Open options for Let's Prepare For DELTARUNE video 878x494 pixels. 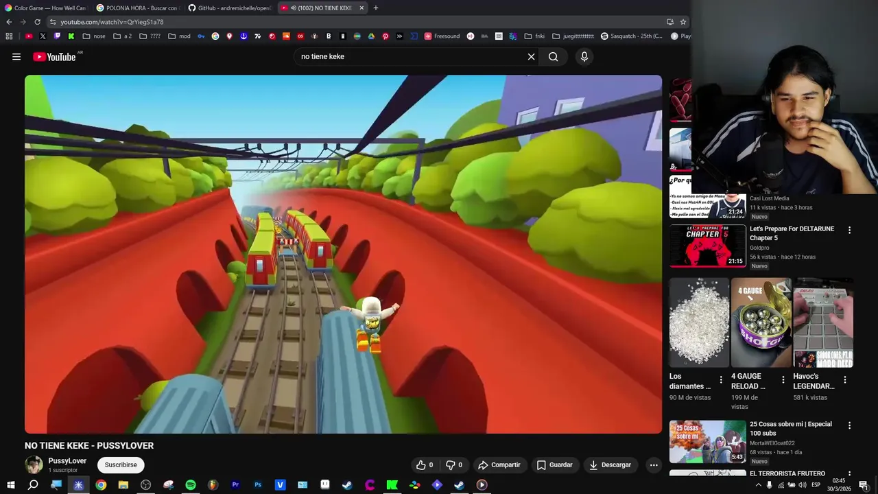(849, 231)
